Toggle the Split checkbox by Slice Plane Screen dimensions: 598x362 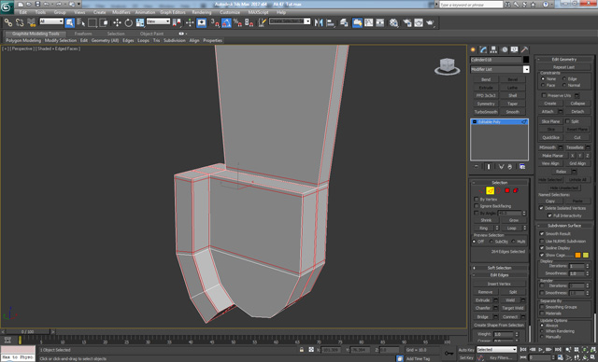coord(567,121)
